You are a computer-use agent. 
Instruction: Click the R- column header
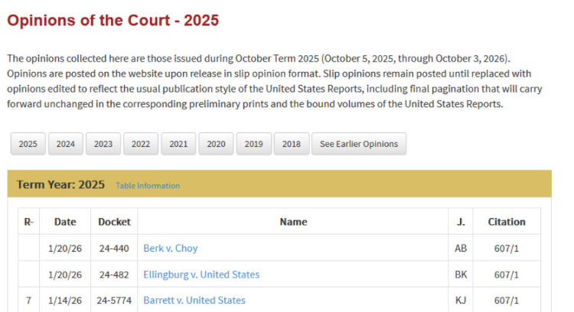click(x=29, y=222)
